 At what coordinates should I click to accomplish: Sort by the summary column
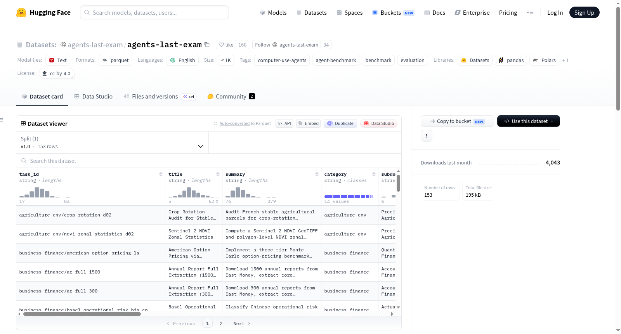317,174
